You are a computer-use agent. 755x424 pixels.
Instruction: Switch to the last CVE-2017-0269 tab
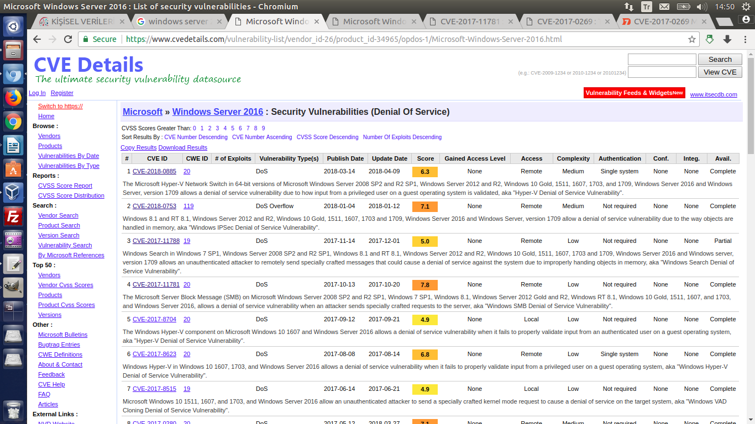tap(664, 22)
